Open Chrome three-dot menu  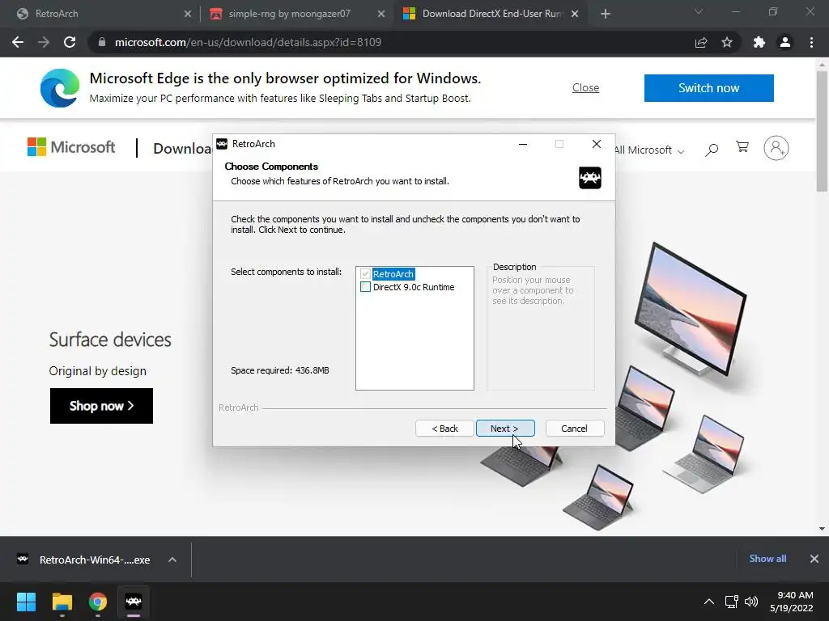811,42
